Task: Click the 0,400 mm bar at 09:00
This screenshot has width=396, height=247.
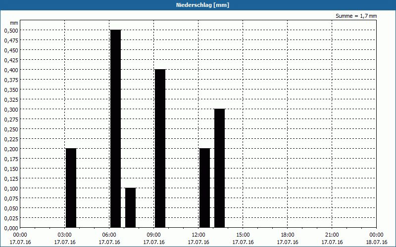Action: pos(160,149)
